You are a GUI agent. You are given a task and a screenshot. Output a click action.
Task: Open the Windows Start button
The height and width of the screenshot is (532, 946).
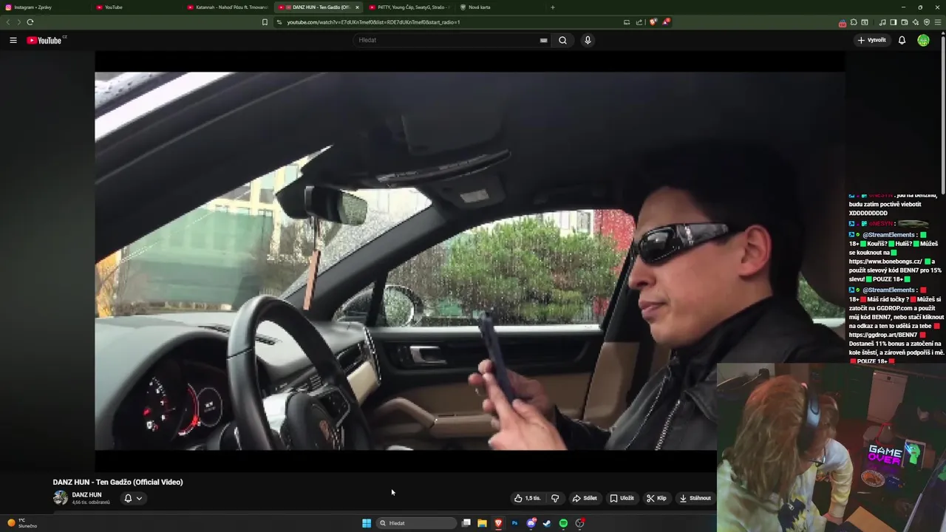point(367,523)
